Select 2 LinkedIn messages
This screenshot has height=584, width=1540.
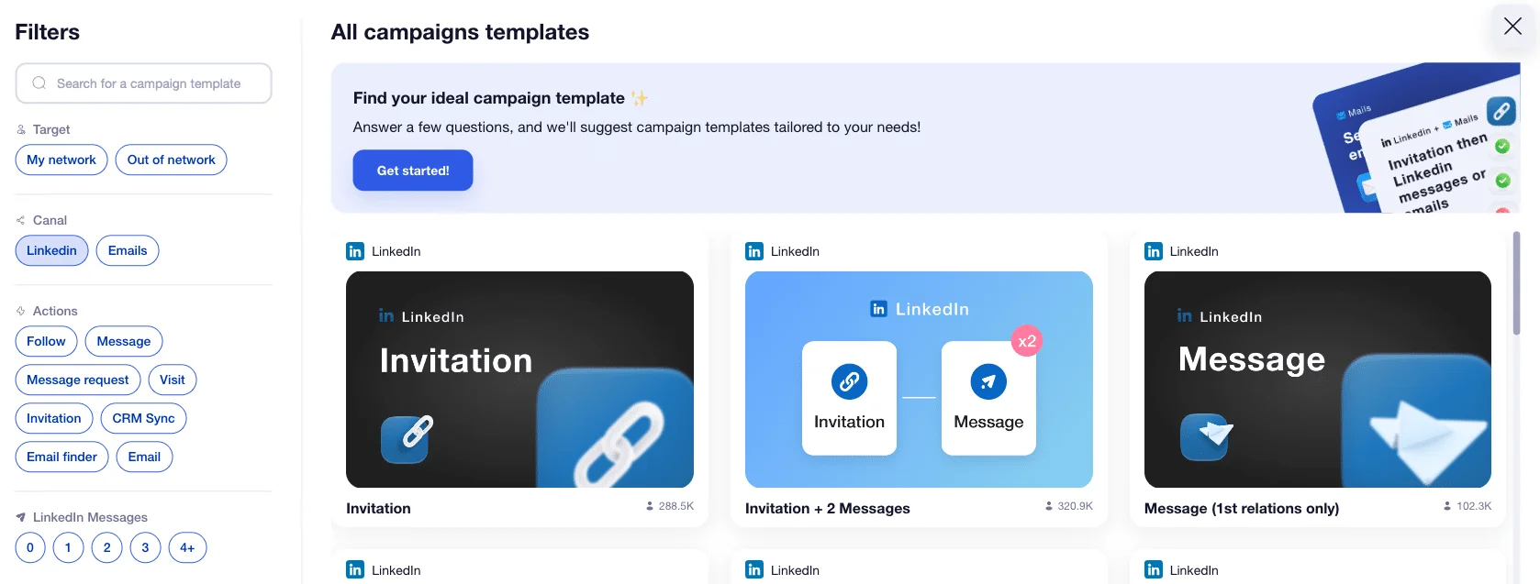(106, 547)
